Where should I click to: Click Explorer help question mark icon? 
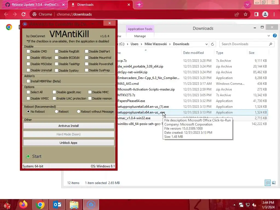pos(275,36)
